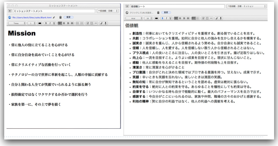Screen dimensions: 278x146
Task: Click the lock icon in the 価値観シート window
Action: [x=158, y=13]
